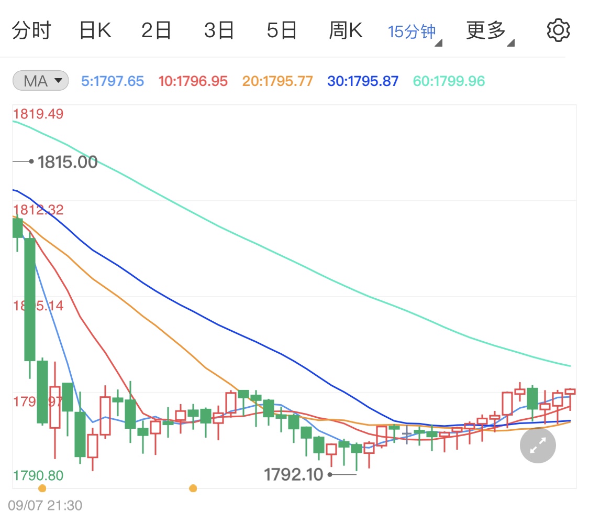Click the tall green candlestick near chart start
The image size is (589, 521).
pos(30,299)
